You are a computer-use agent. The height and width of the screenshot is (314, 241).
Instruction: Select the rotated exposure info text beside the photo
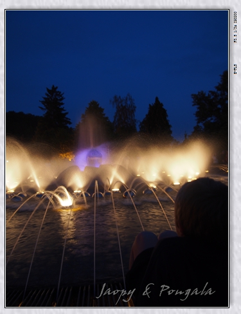click(x=235, y=27)
